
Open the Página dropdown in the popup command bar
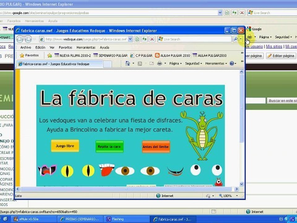pos(175,63)
